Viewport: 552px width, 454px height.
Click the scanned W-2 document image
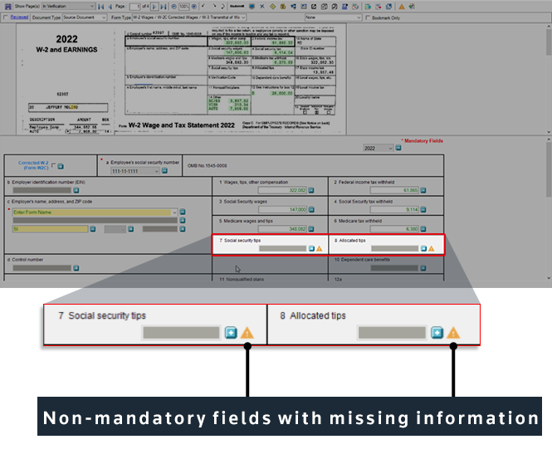click(x=181, y=79)
